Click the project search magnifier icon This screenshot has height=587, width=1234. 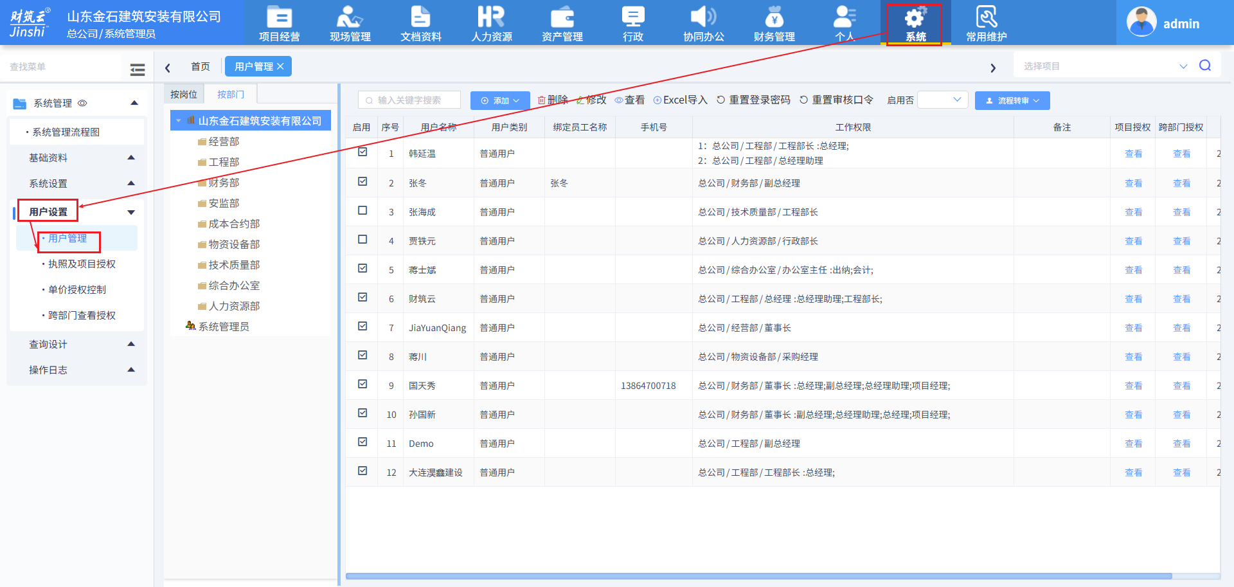pos(1205,66)
